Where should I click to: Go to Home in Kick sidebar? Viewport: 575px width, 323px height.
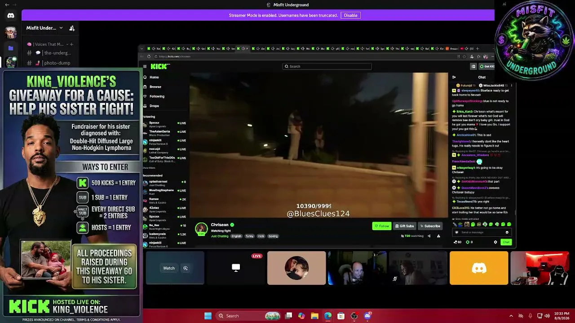(x=154, y=77)
